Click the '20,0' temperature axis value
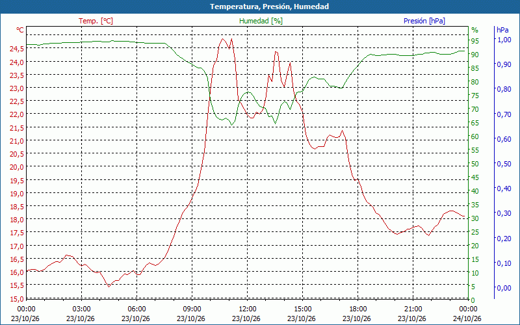Viewport: 520px width, 325px height. pos(17,167)
